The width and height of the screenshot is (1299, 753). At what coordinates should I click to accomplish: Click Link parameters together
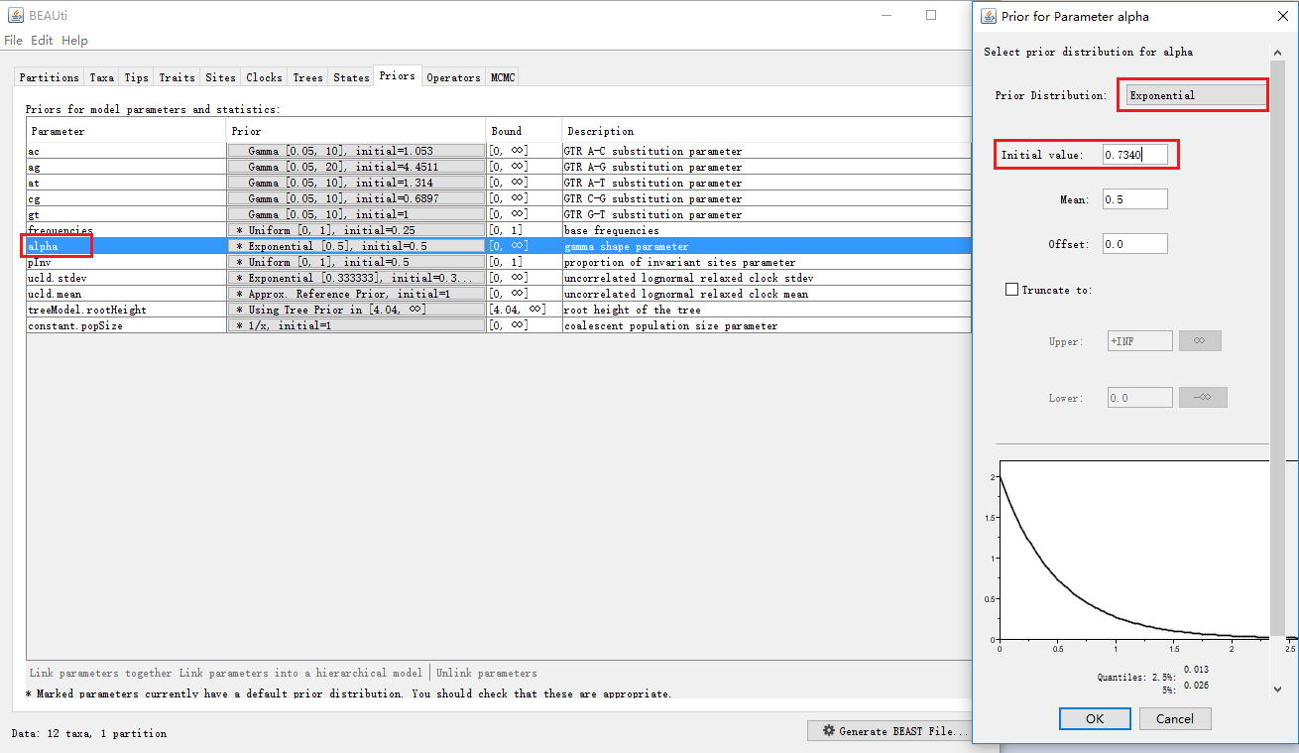[x=100, y=673]
